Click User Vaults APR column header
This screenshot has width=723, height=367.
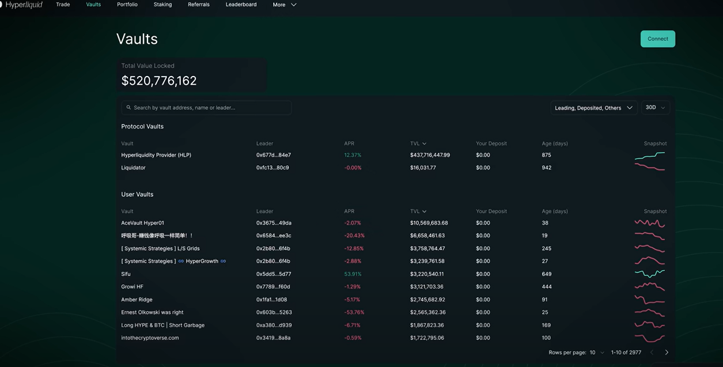pyautogui.click(x=349, y=211)
